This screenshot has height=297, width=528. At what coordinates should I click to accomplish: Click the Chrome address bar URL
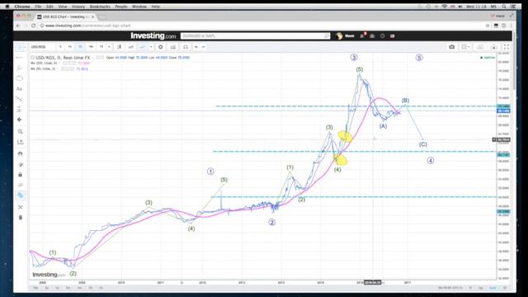(x=88, y=26)
